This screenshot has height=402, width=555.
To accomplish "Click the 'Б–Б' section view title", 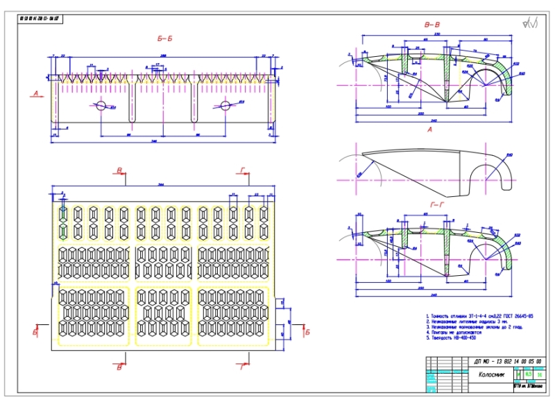I will 165,39.
